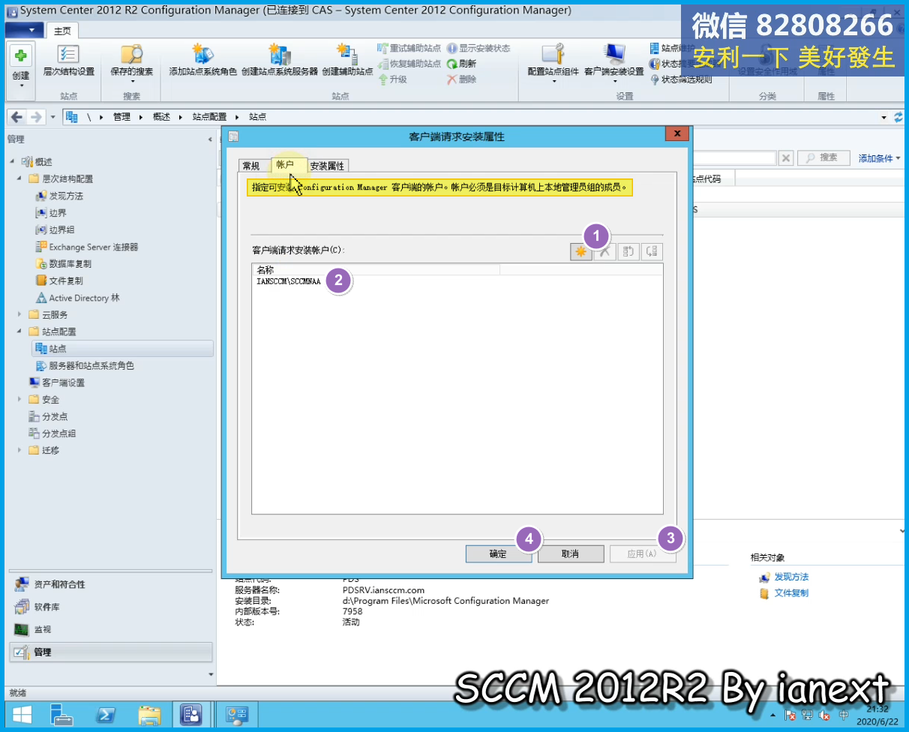The image size is (909, 732).
Task: Click the 确定 button
Action: [x=498, y=554]
